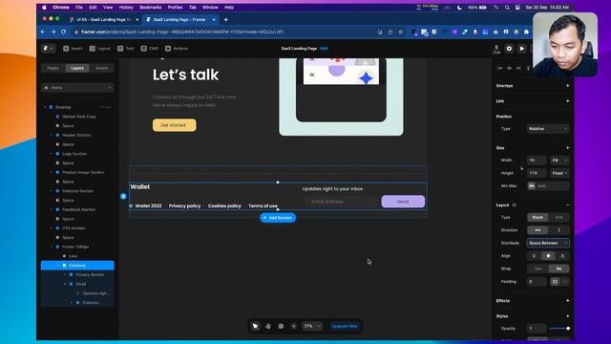Add a Link with plus icon
This screenshot has height=344, width=611.
[x=567, y=101]
